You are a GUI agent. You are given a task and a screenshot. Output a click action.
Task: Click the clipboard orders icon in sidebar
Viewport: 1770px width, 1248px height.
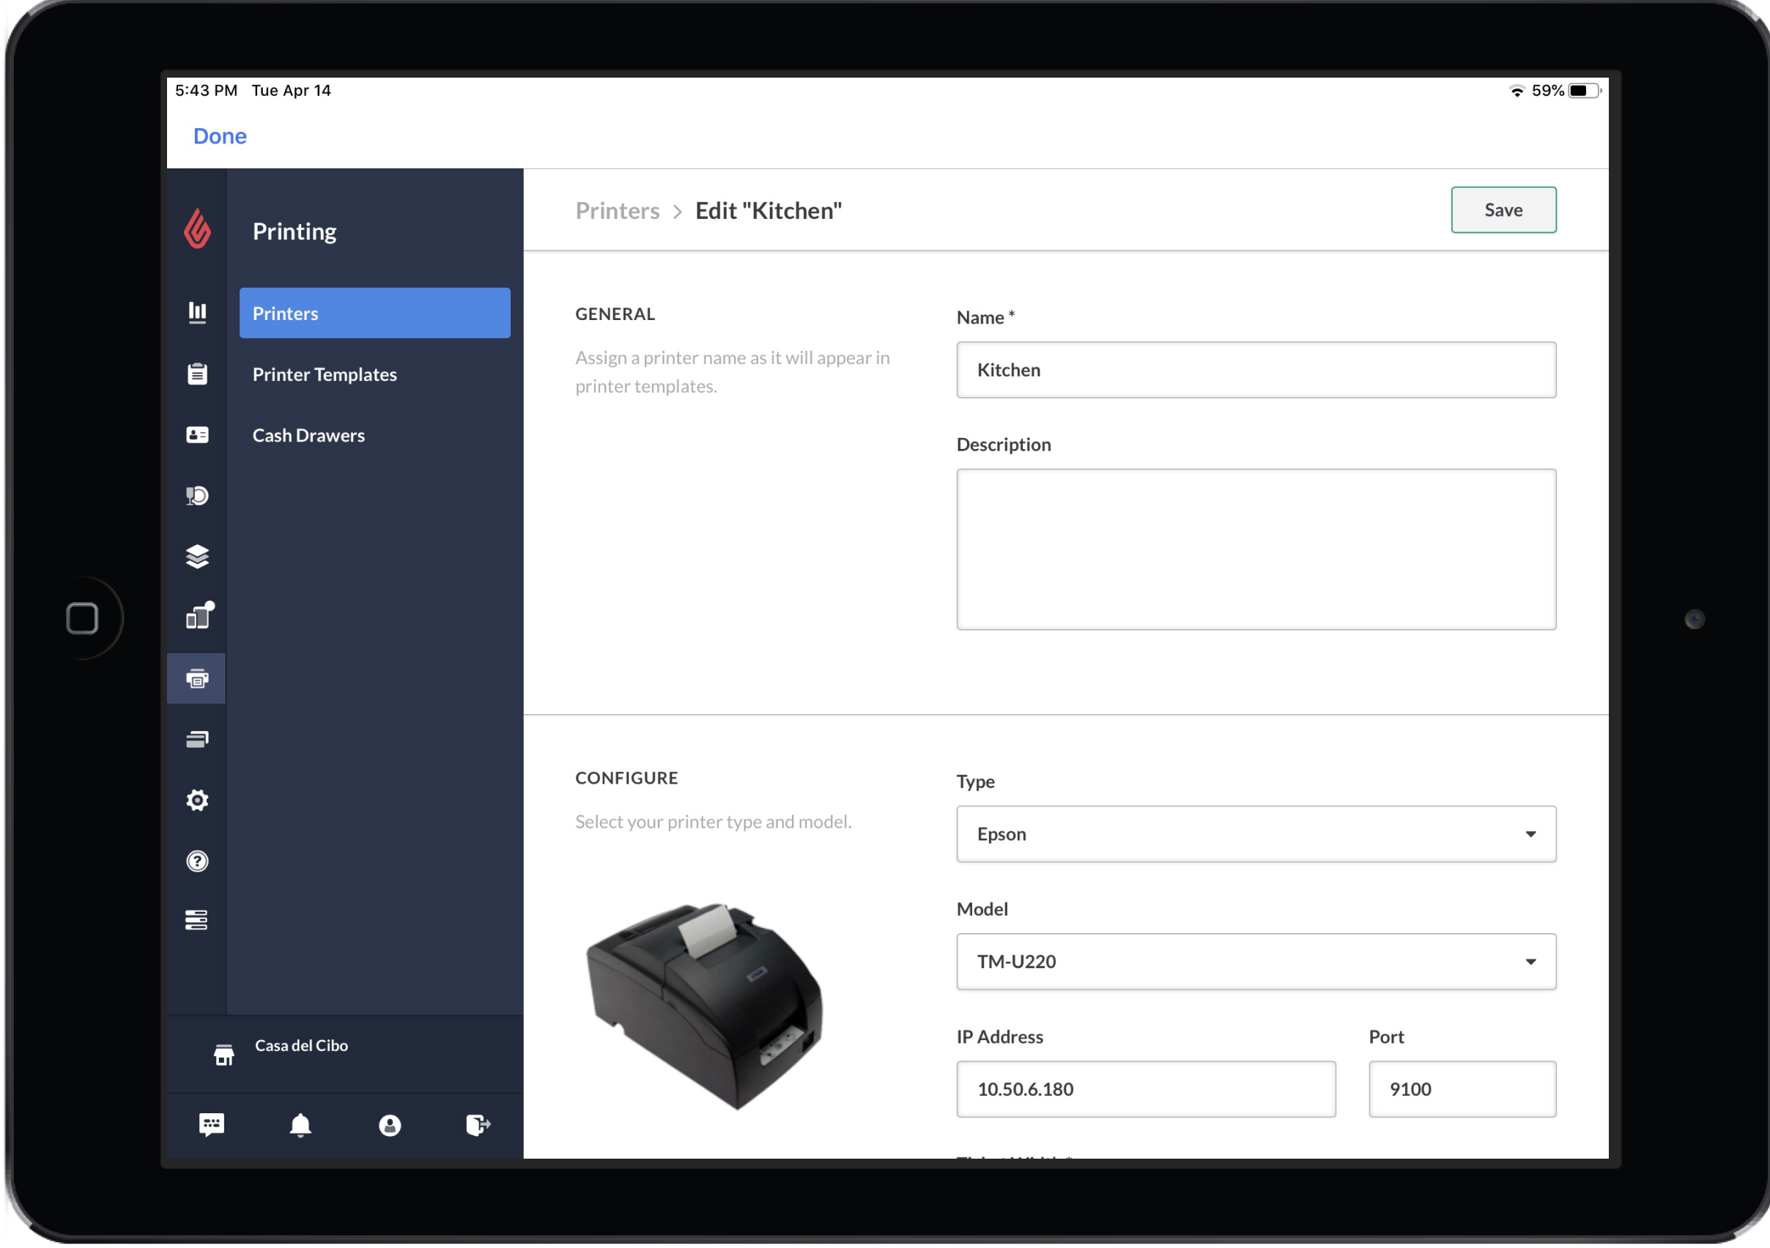click(x=197, y=374)
